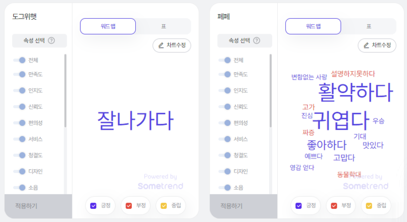The image size is (407, 222).
Task: Uncheck 중립 checkbox under 도그위햇 word map
Action: (x=164, y=206)
